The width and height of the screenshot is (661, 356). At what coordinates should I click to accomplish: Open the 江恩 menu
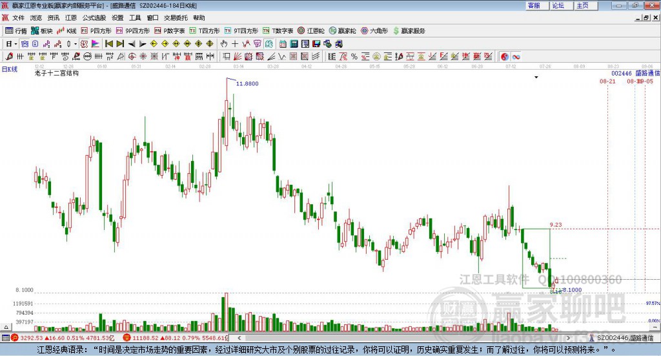point(71,17)
